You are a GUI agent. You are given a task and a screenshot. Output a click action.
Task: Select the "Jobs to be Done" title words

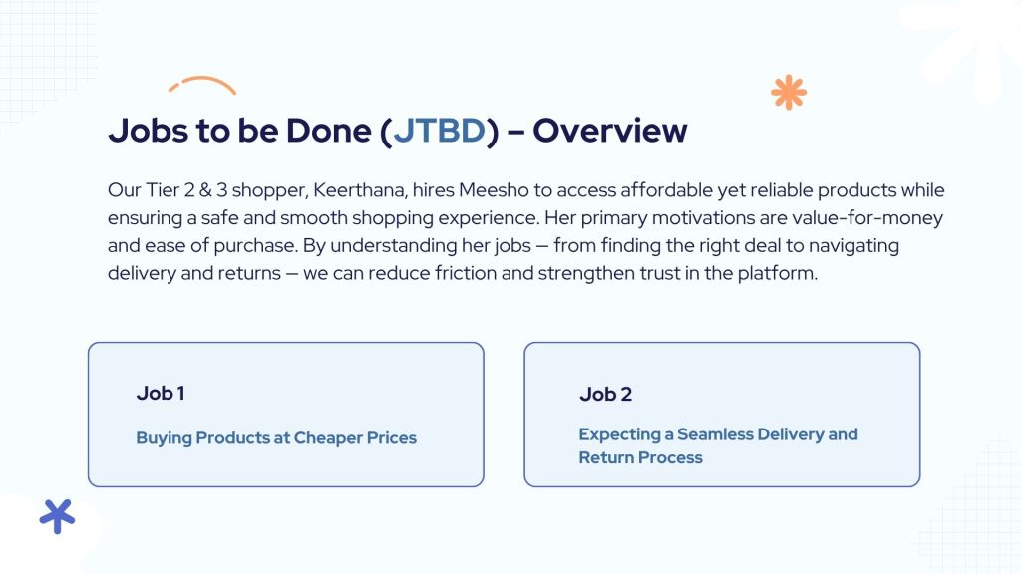tap(238, 131)
